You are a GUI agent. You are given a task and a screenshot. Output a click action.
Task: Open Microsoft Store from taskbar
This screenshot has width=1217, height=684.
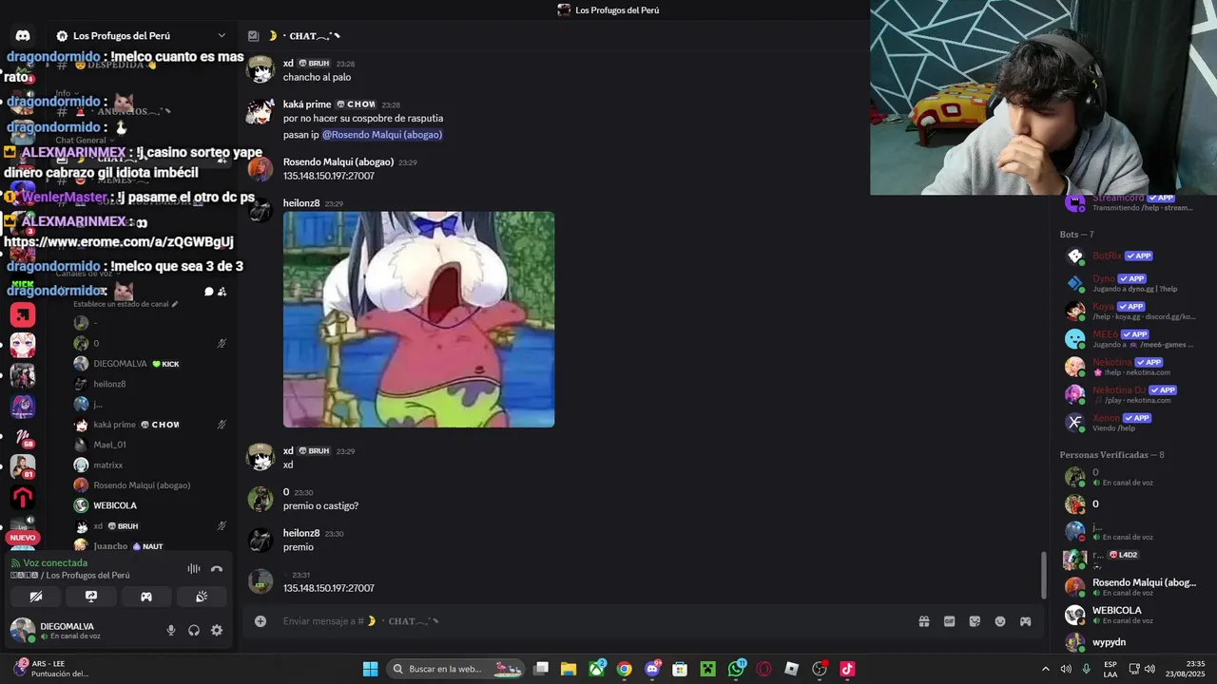point(680,669)
